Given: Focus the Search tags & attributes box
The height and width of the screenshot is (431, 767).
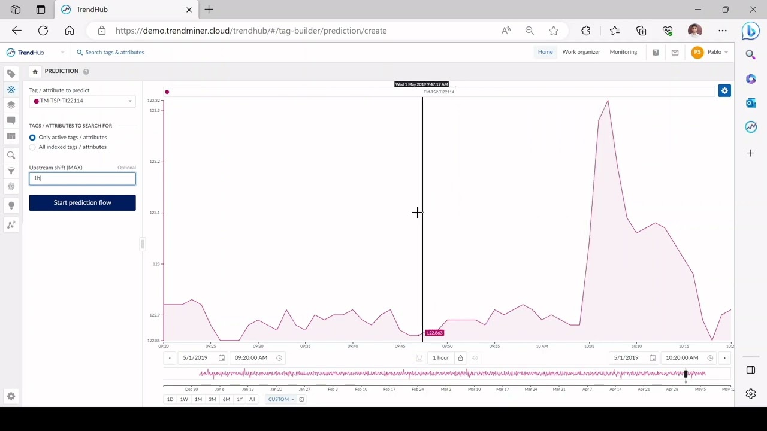Looking at the screenshot, I should tap(114, 52).
